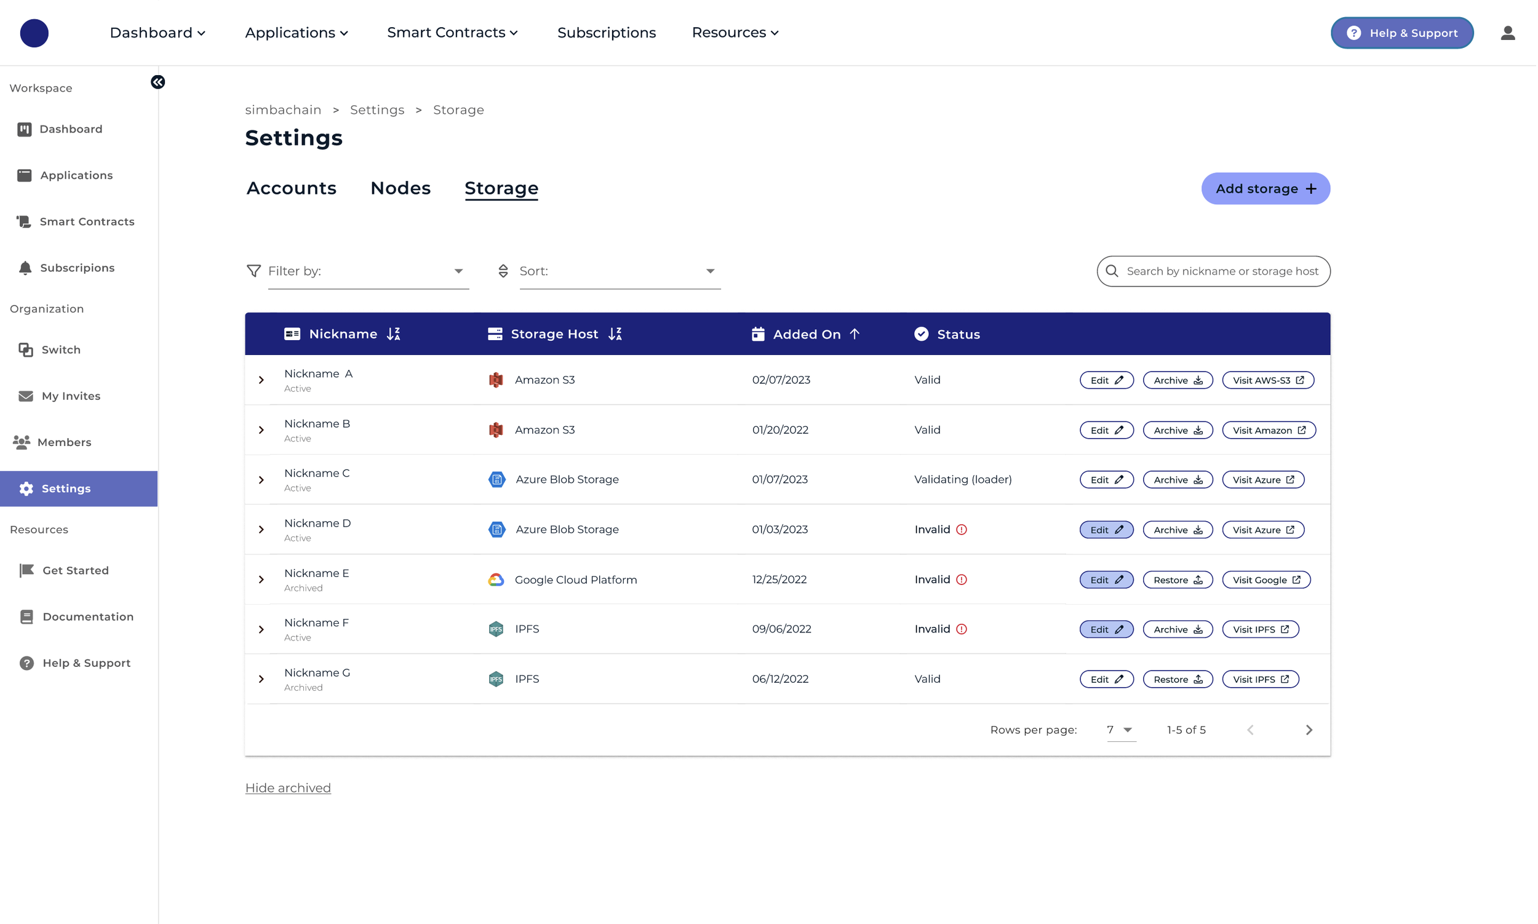Expand the Nickname E row details
This screenshot has width=1538, height=924.
click(261, 579)
